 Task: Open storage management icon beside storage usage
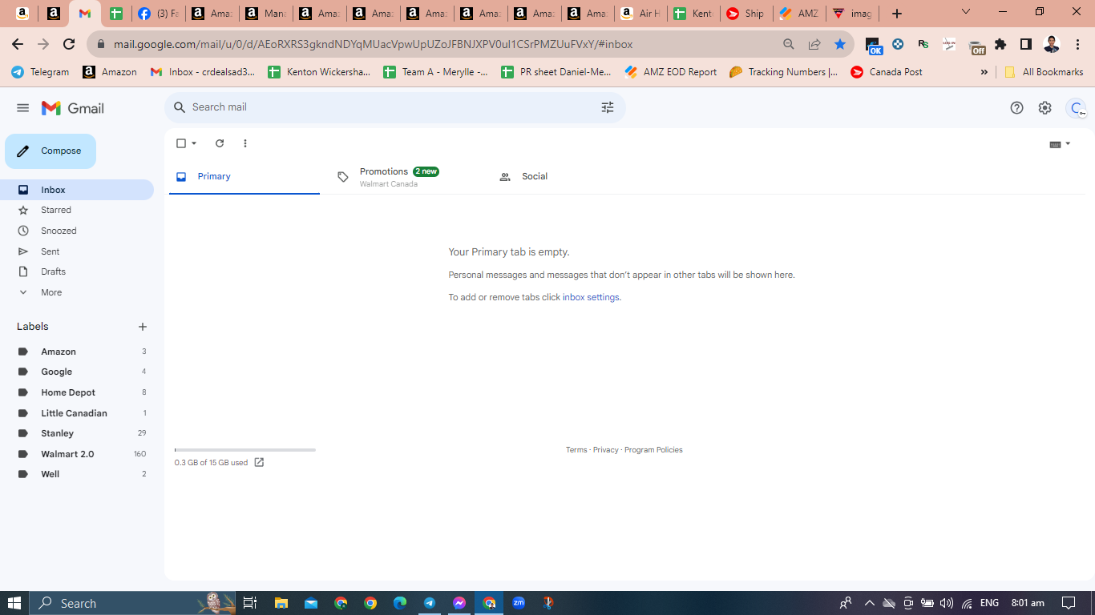click(x=259, y=462)
